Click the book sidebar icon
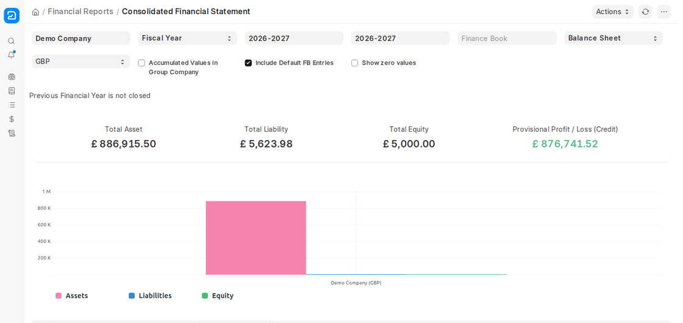This screenshot has width=683, height=323. pyautogui.click(x=12, y=91)
